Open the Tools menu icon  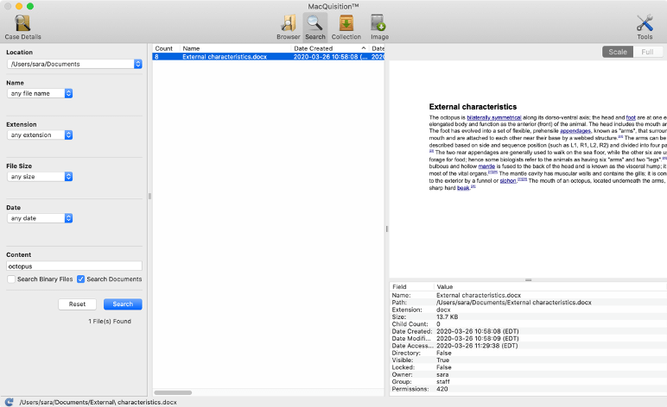click(x=645, y=27)
